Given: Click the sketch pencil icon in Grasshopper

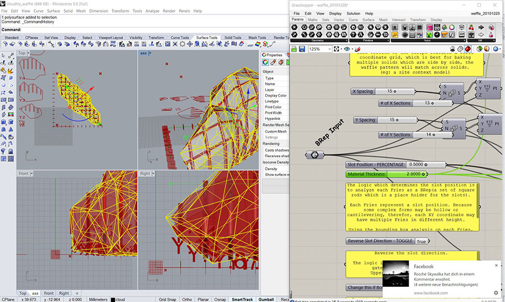Looking at the screenshot, I should [x=357, y=49].
